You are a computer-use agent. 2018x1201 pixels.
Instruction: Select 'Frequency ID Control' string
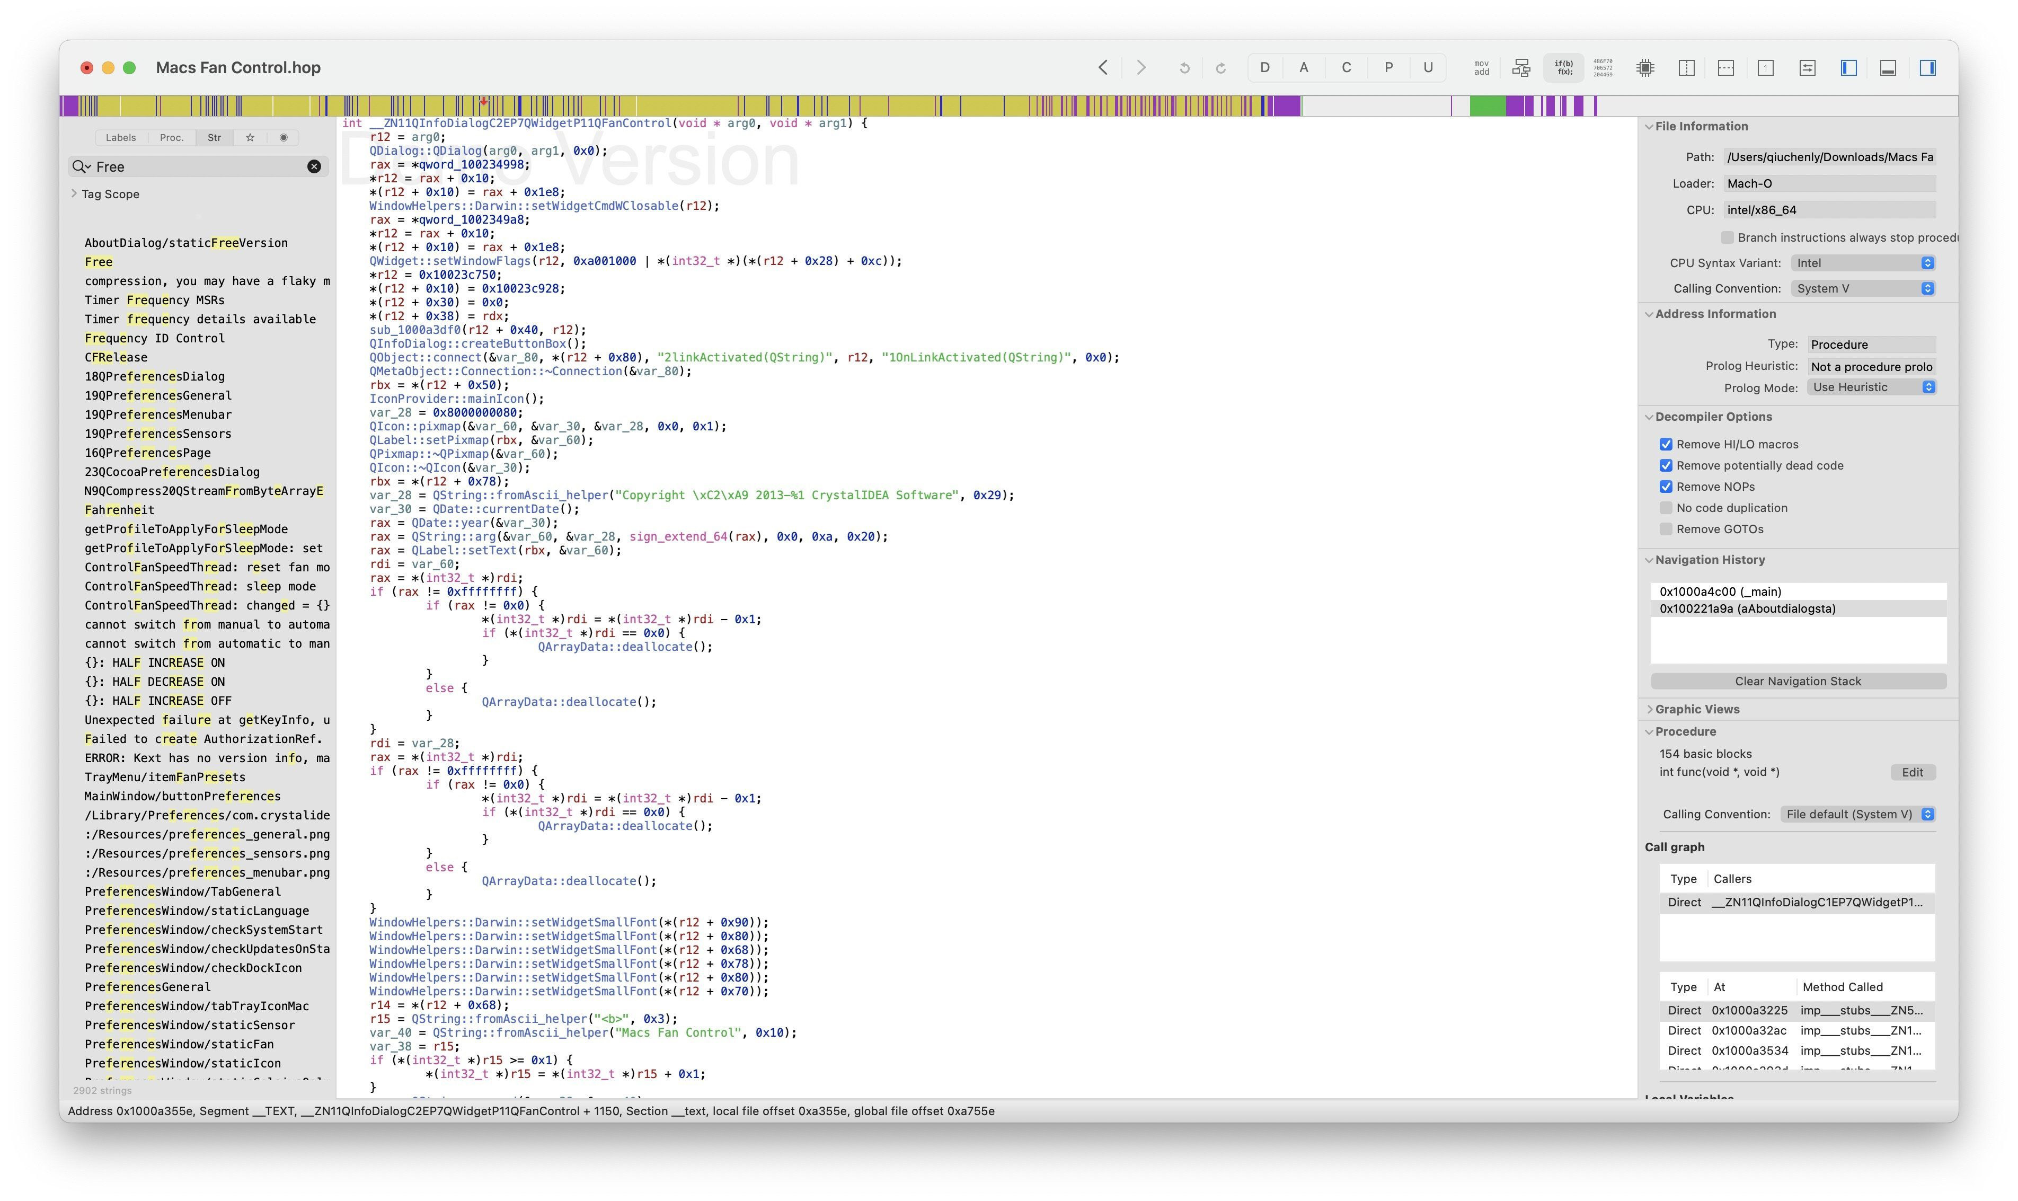[x=155, y=338]
